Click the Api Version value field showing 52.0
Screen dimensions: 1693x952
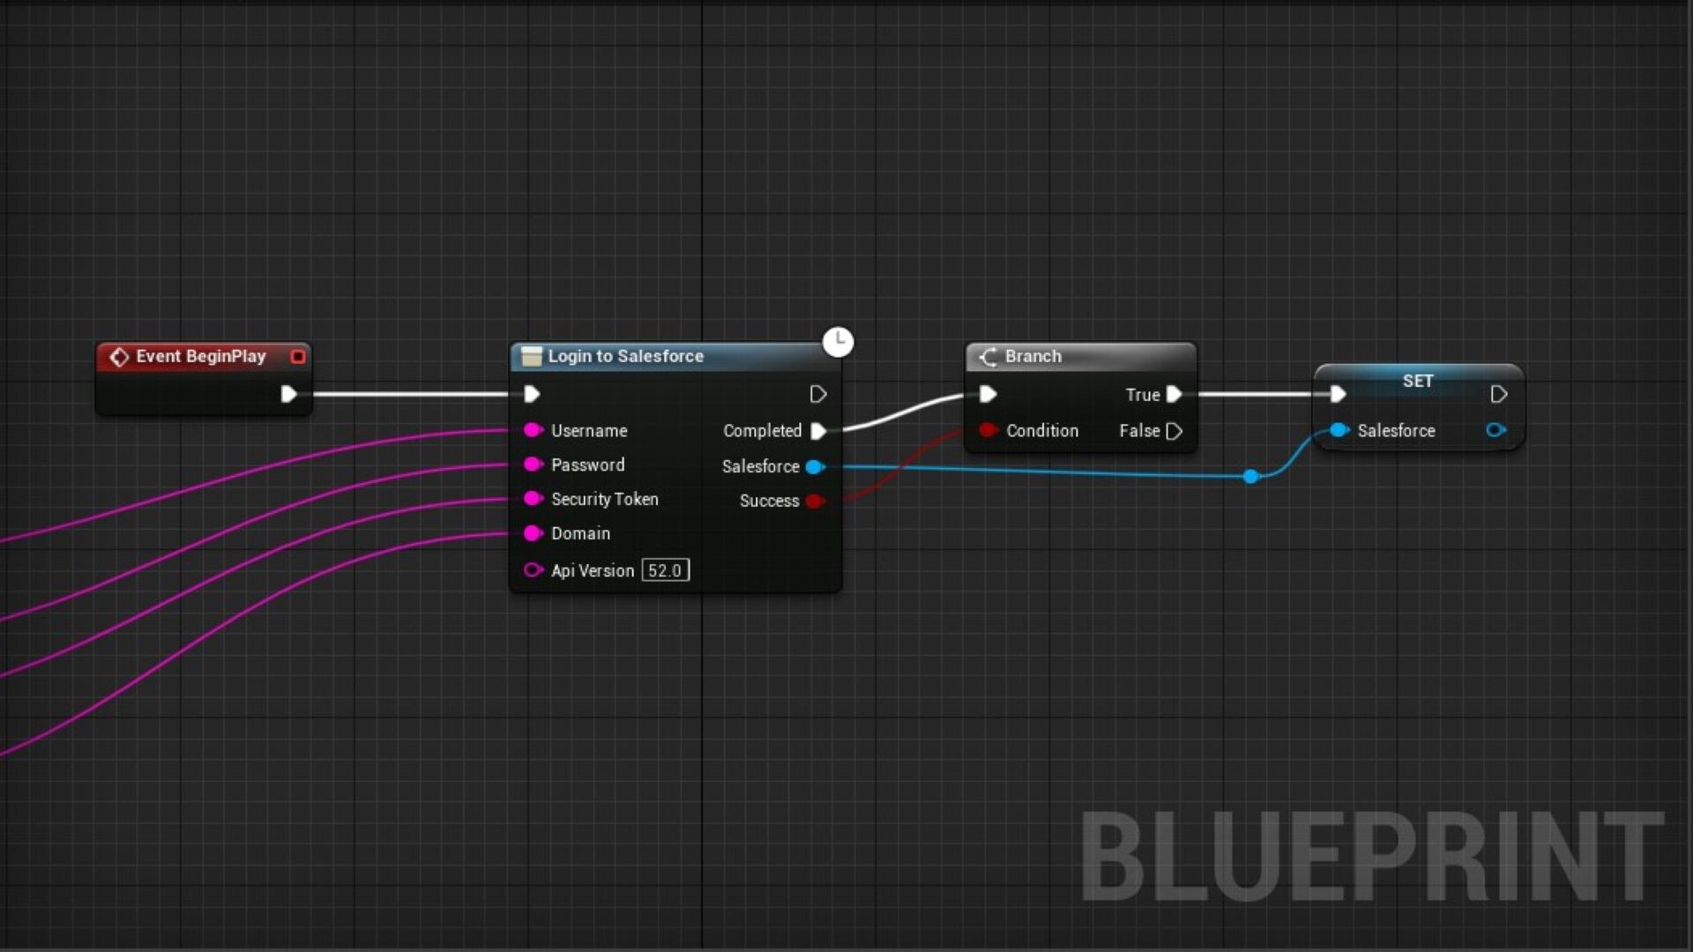click(x=665, y=570)
